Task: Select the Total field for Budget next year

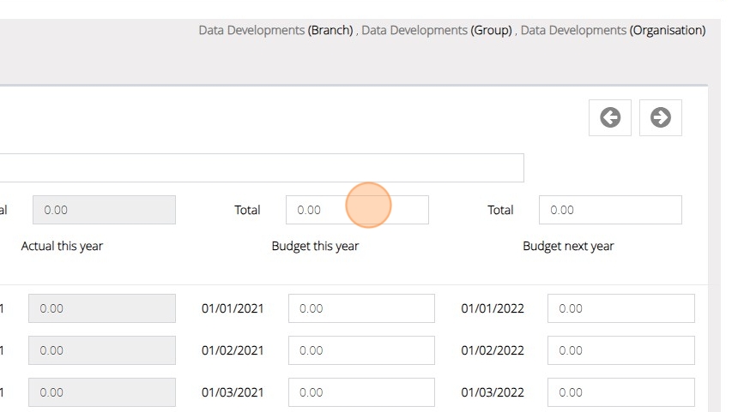Action: pos(610,210)
